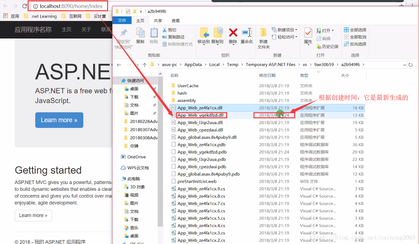Open customize quick access toolbar dropdown
Screen dimensions: 419x244
141,12
